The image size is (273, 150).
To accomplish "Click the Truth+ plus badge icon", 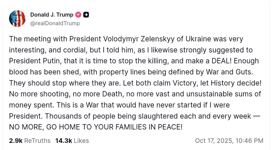I will [86, 15].
